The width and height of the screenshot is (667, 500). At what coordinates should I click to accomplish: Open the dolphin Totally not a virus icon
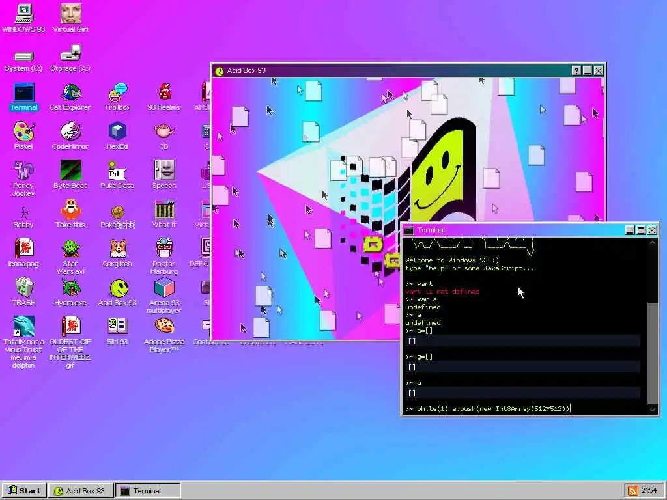[23, 342]
